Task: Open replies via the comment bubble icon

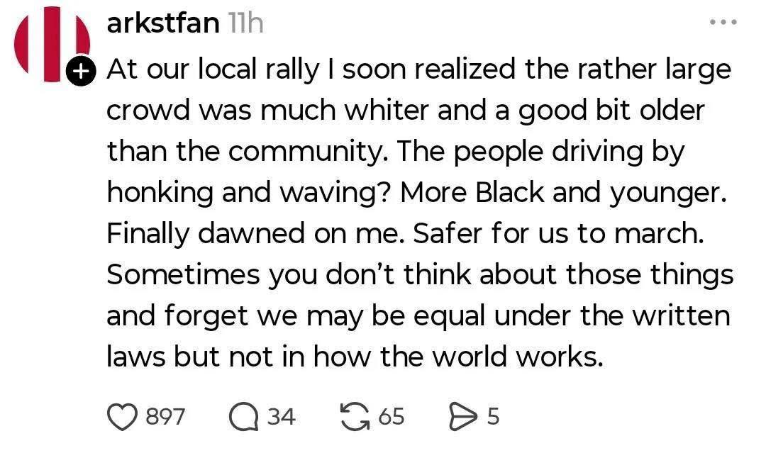Action: [243, 416]
